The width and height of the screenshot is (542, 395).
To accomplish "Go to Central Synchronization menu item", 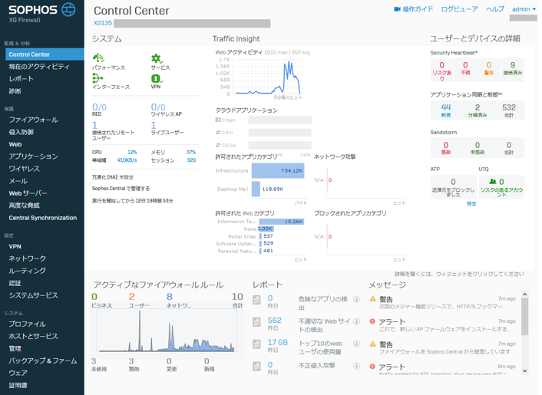I will click(x=43, y=218).
